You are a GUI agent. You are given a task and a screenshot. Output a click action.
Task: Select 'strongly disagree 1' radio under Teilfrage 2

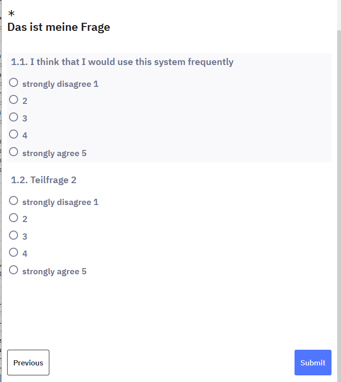tap(14, 201)
